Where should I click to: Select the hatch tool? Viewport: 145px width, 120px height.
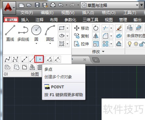click(x=62, y=44)
